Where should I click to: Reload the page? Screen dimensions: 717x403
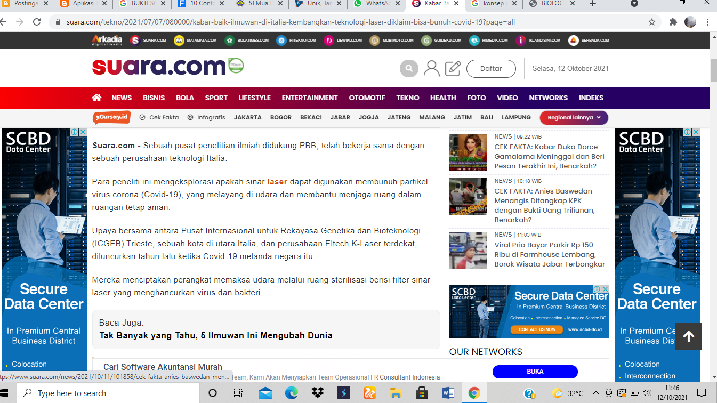tap(37, 22)
